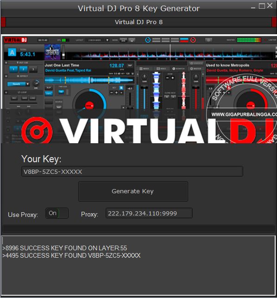Click hot cue button 1 in the banner
The image size is (277, 298).
tap(13, 69)
